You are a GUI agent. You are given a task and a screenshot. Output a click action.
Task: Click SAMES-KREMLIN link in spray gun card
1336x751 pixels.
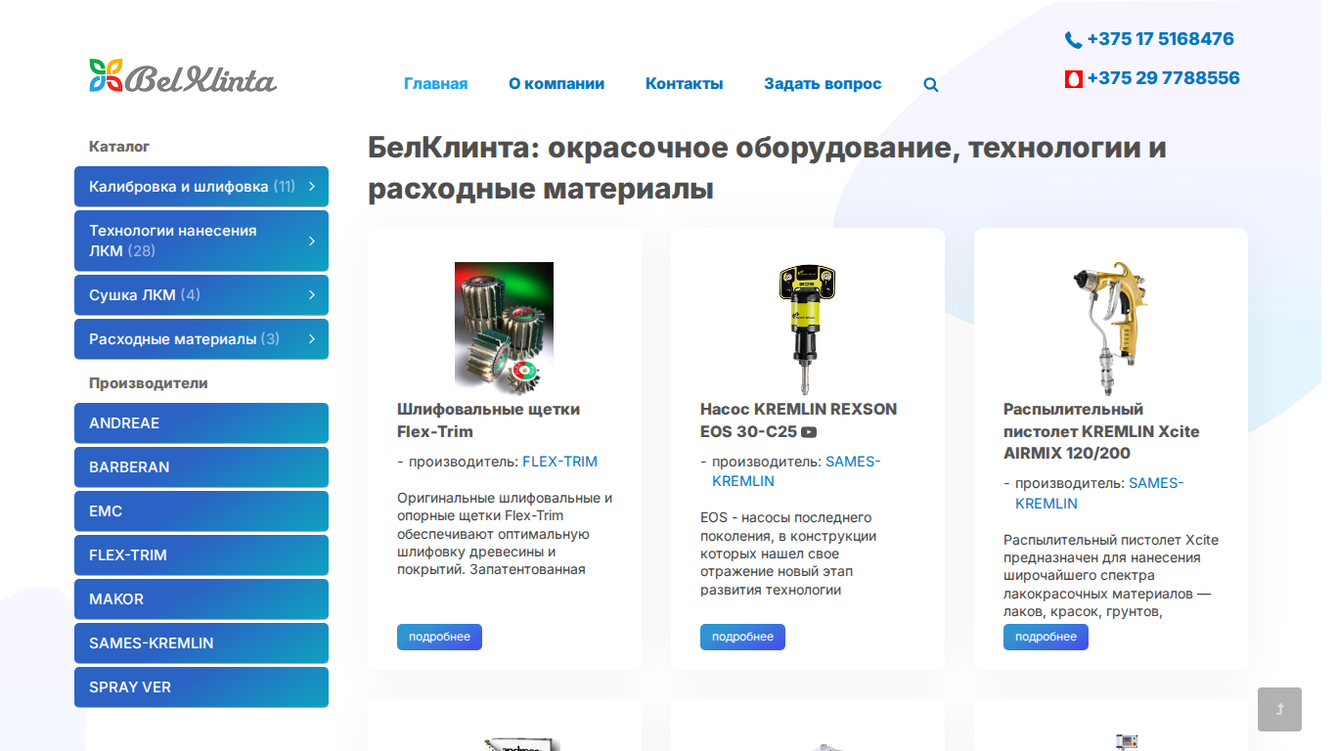click(1099, 493)
